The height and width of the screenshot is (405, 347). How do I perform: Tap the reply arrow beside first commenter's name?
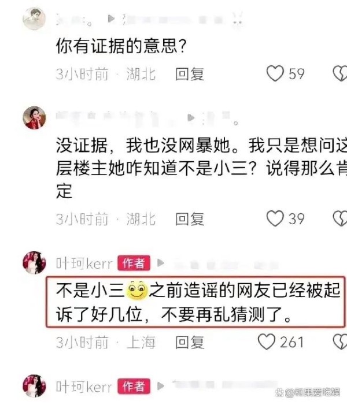(111, 18)
